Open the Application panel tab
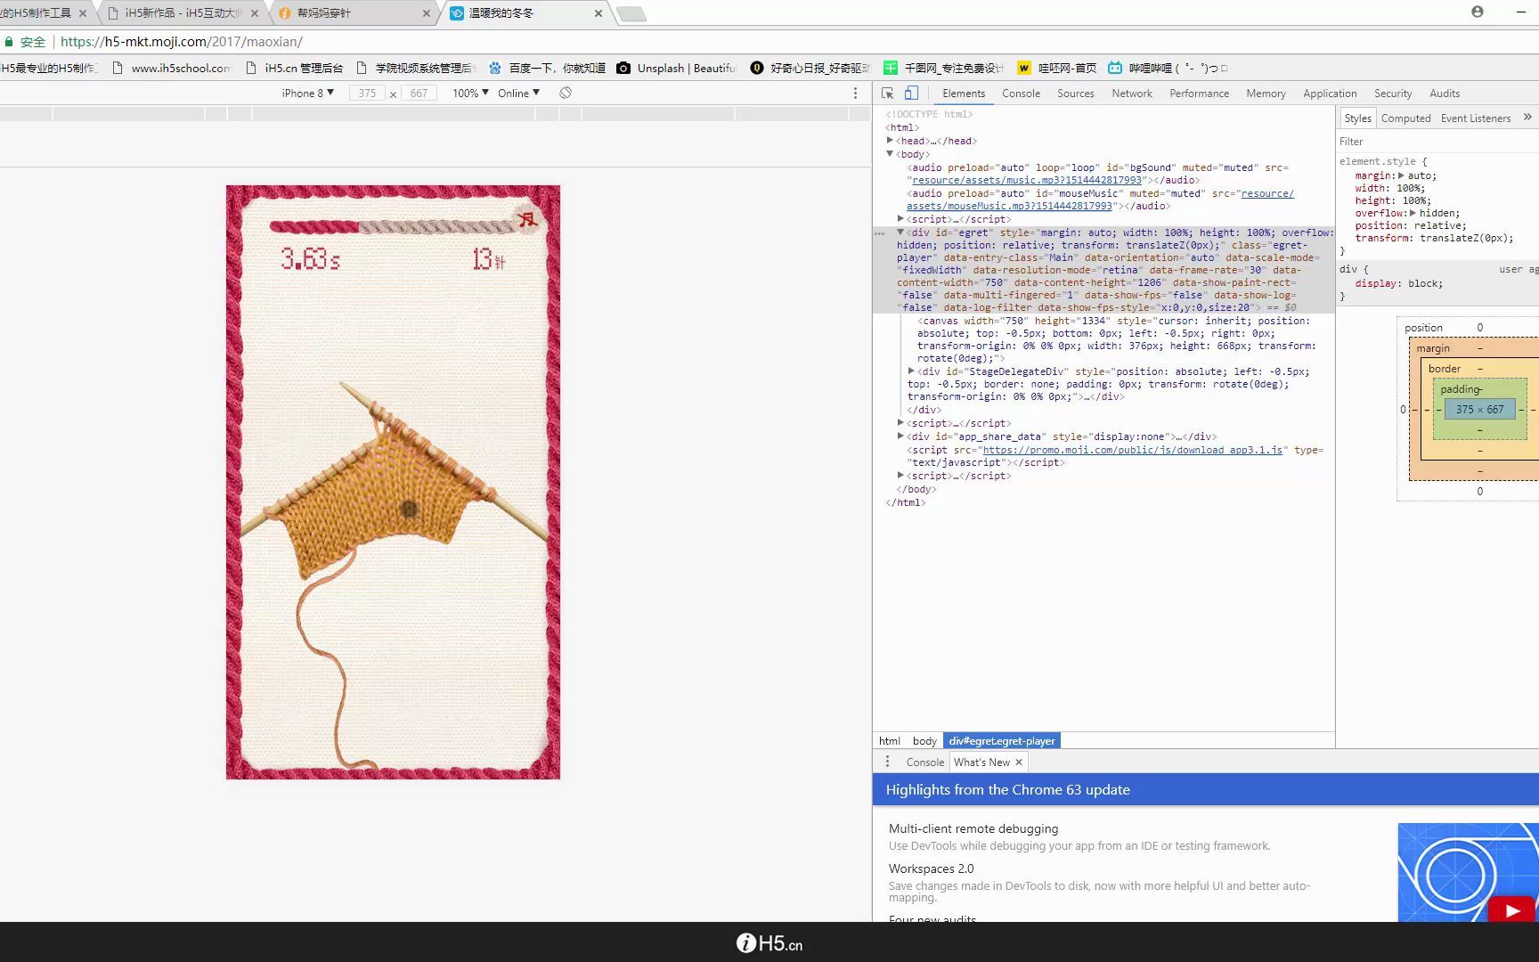This screenshot has height=962, width=1539. point(1330,94)
